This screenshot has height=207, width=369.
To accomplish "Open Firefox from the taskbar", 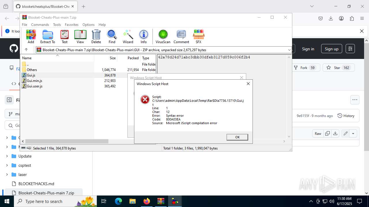I will (x=146, y=201).
